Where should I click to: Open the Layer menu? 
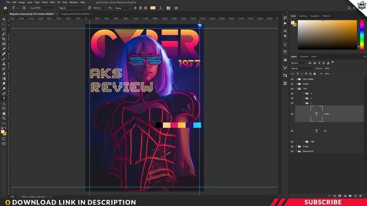click(30, 2)
